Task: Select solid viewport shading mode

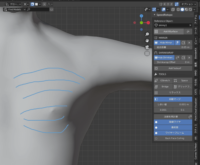Action: 182,9
